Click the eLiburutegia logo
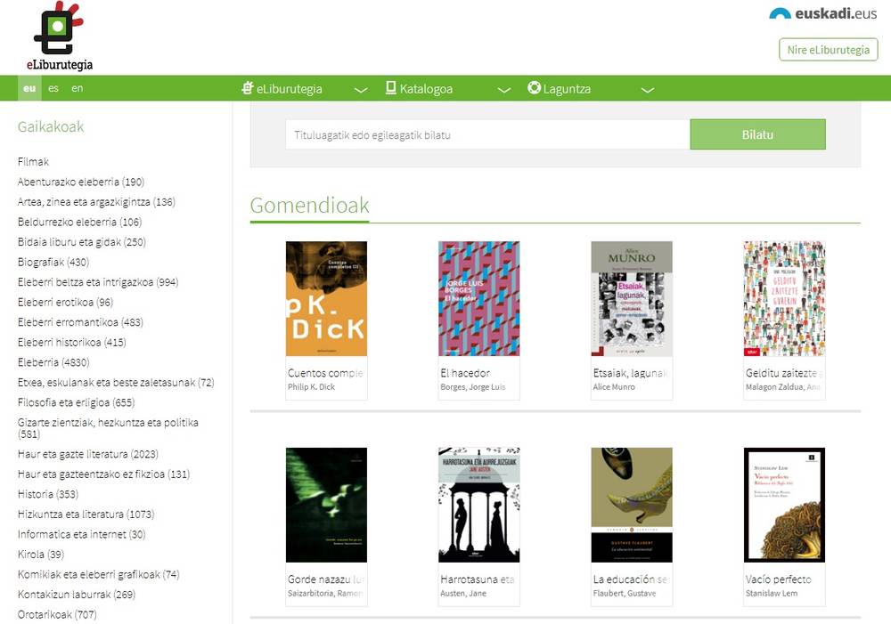The image size is (891, 624). 59,36
